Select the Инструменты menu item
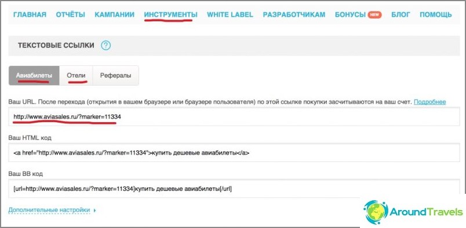Viewport: 466px width, 228px height. (x=170, y=14)
